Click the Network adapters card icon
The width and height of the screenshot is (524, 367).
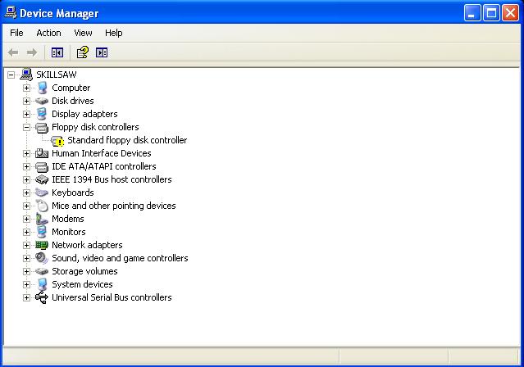(42, 245)
